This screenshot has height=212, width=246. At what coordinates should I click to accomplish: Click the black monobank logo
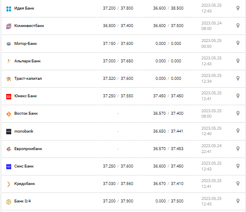[9, 131]
